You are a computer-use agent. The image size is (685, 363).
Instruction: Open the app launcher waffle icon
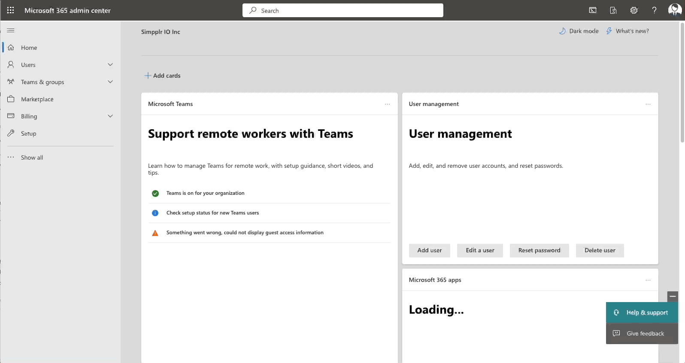[11, 10]
